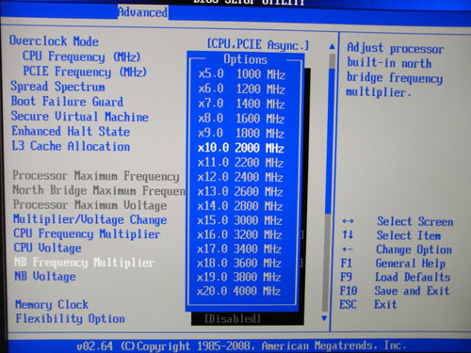
Task: Select NB Voltage setting
Action: (45, 276)
